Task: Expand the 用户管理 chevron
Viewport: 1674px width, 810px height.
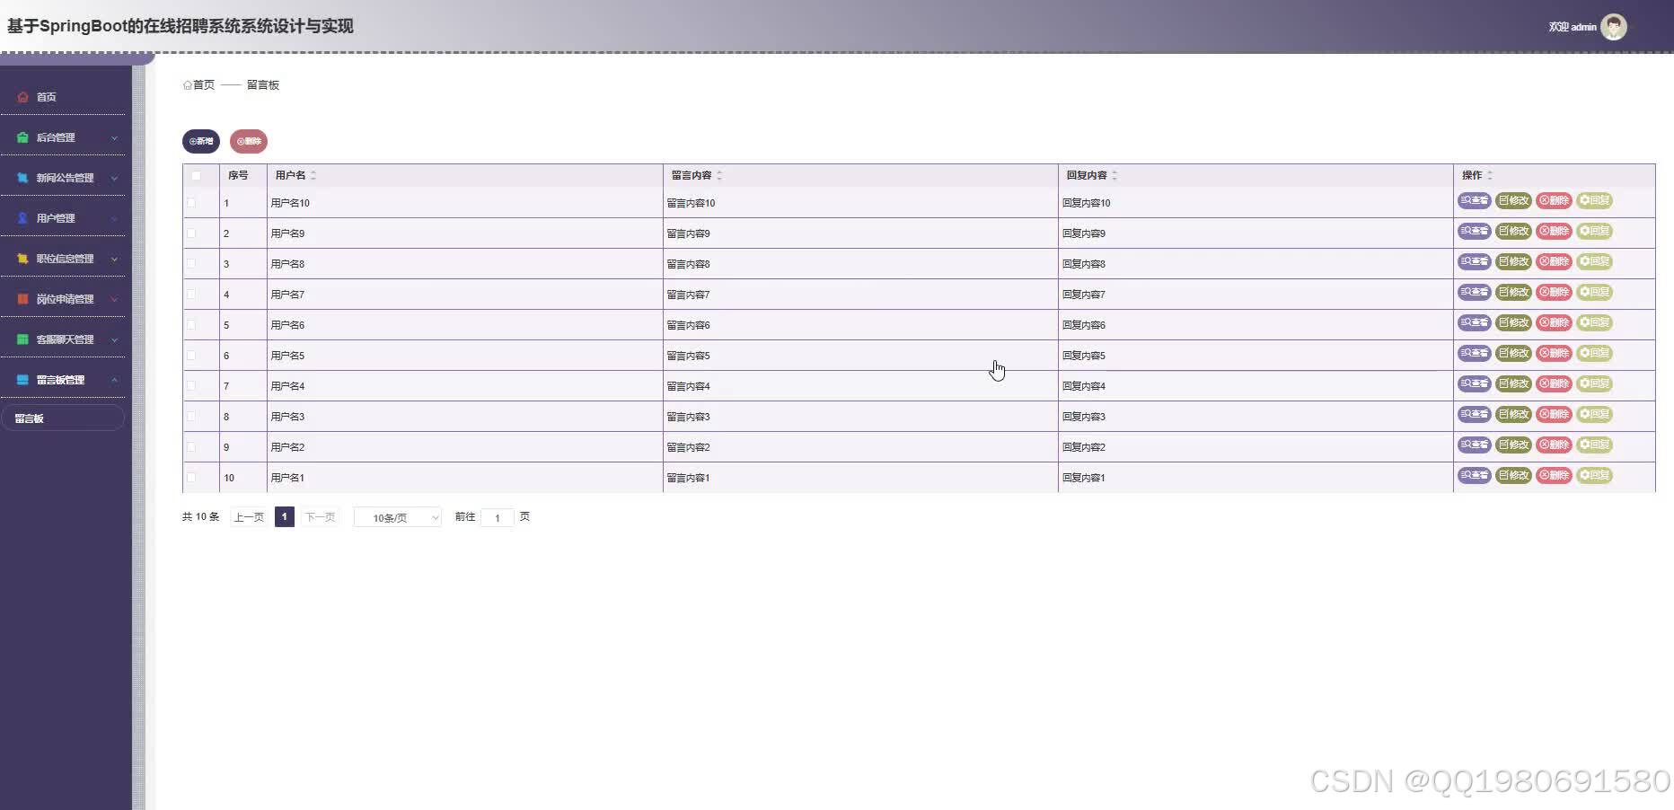Action: click(x=114, y=219)
